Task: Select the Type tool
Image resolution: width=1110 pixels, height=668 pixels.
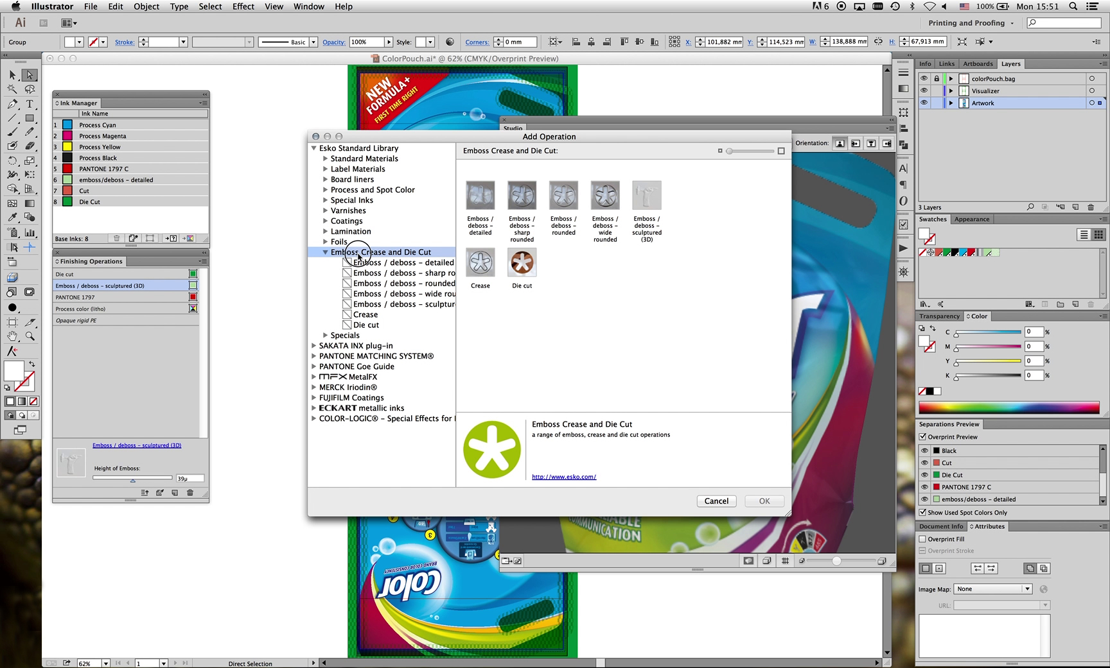Action: (x=30, y=104)
